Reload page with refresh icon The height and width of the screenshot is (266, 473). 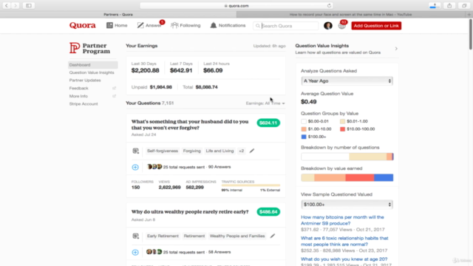click(329, 5)
